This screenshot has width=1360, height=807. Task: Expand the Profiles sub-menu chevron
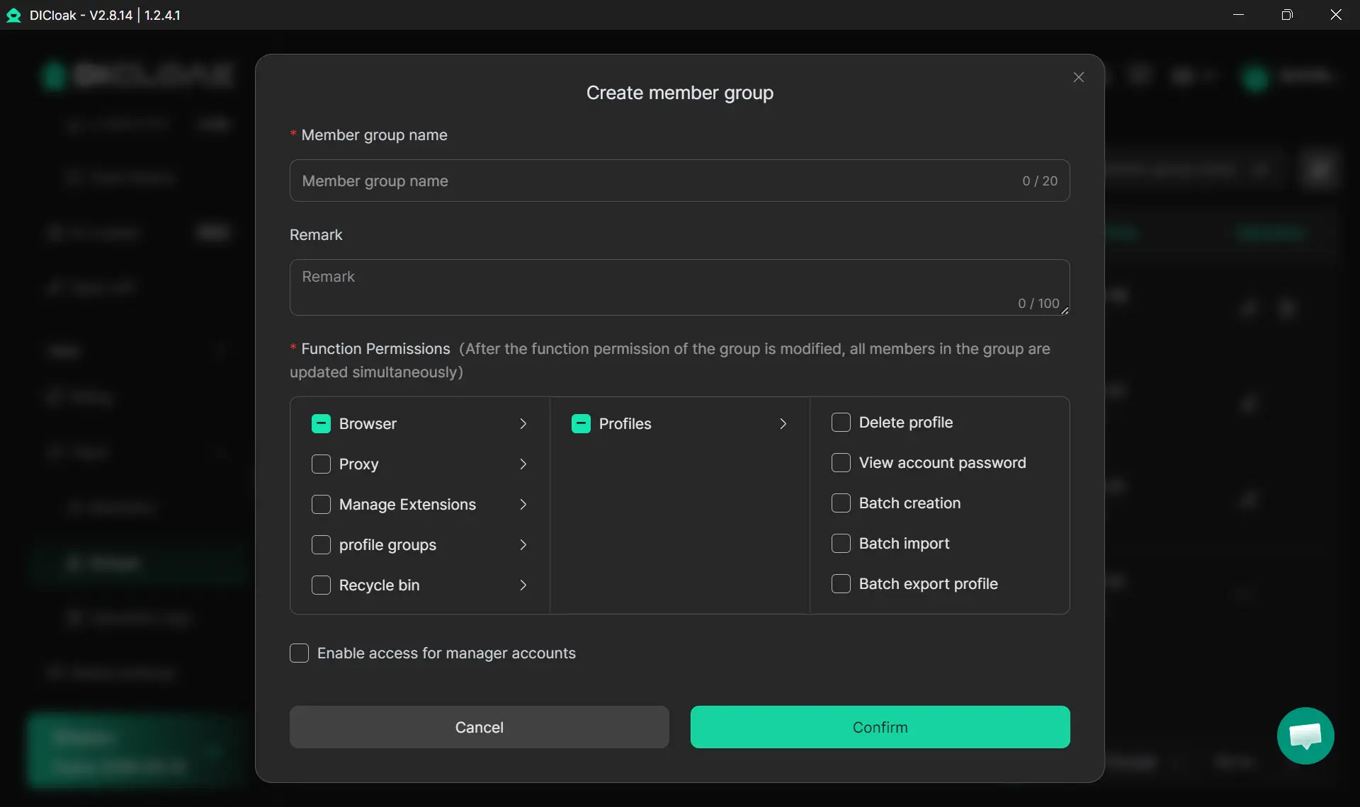coord(783,423)
